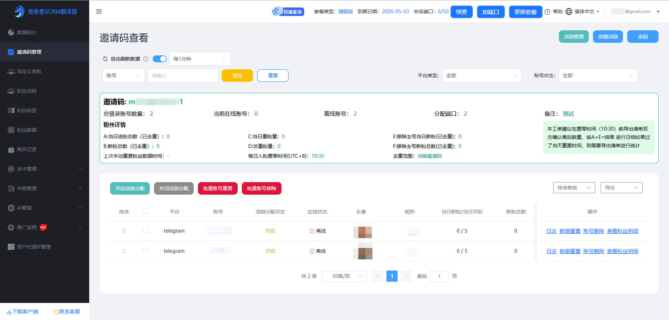Open the 账号 search type dropdown
Screen dimensions: 669x320
click(124, 76)
